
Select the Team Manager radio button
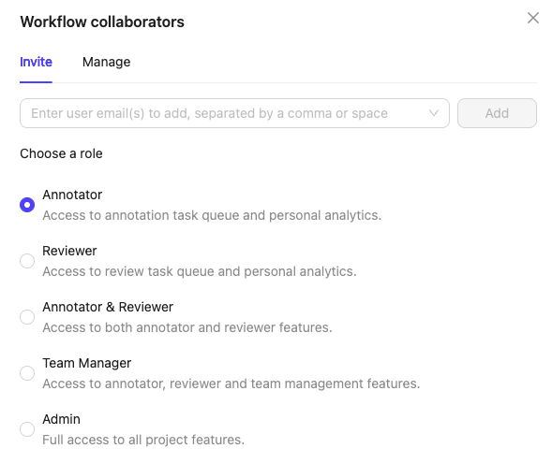(27, 373)
